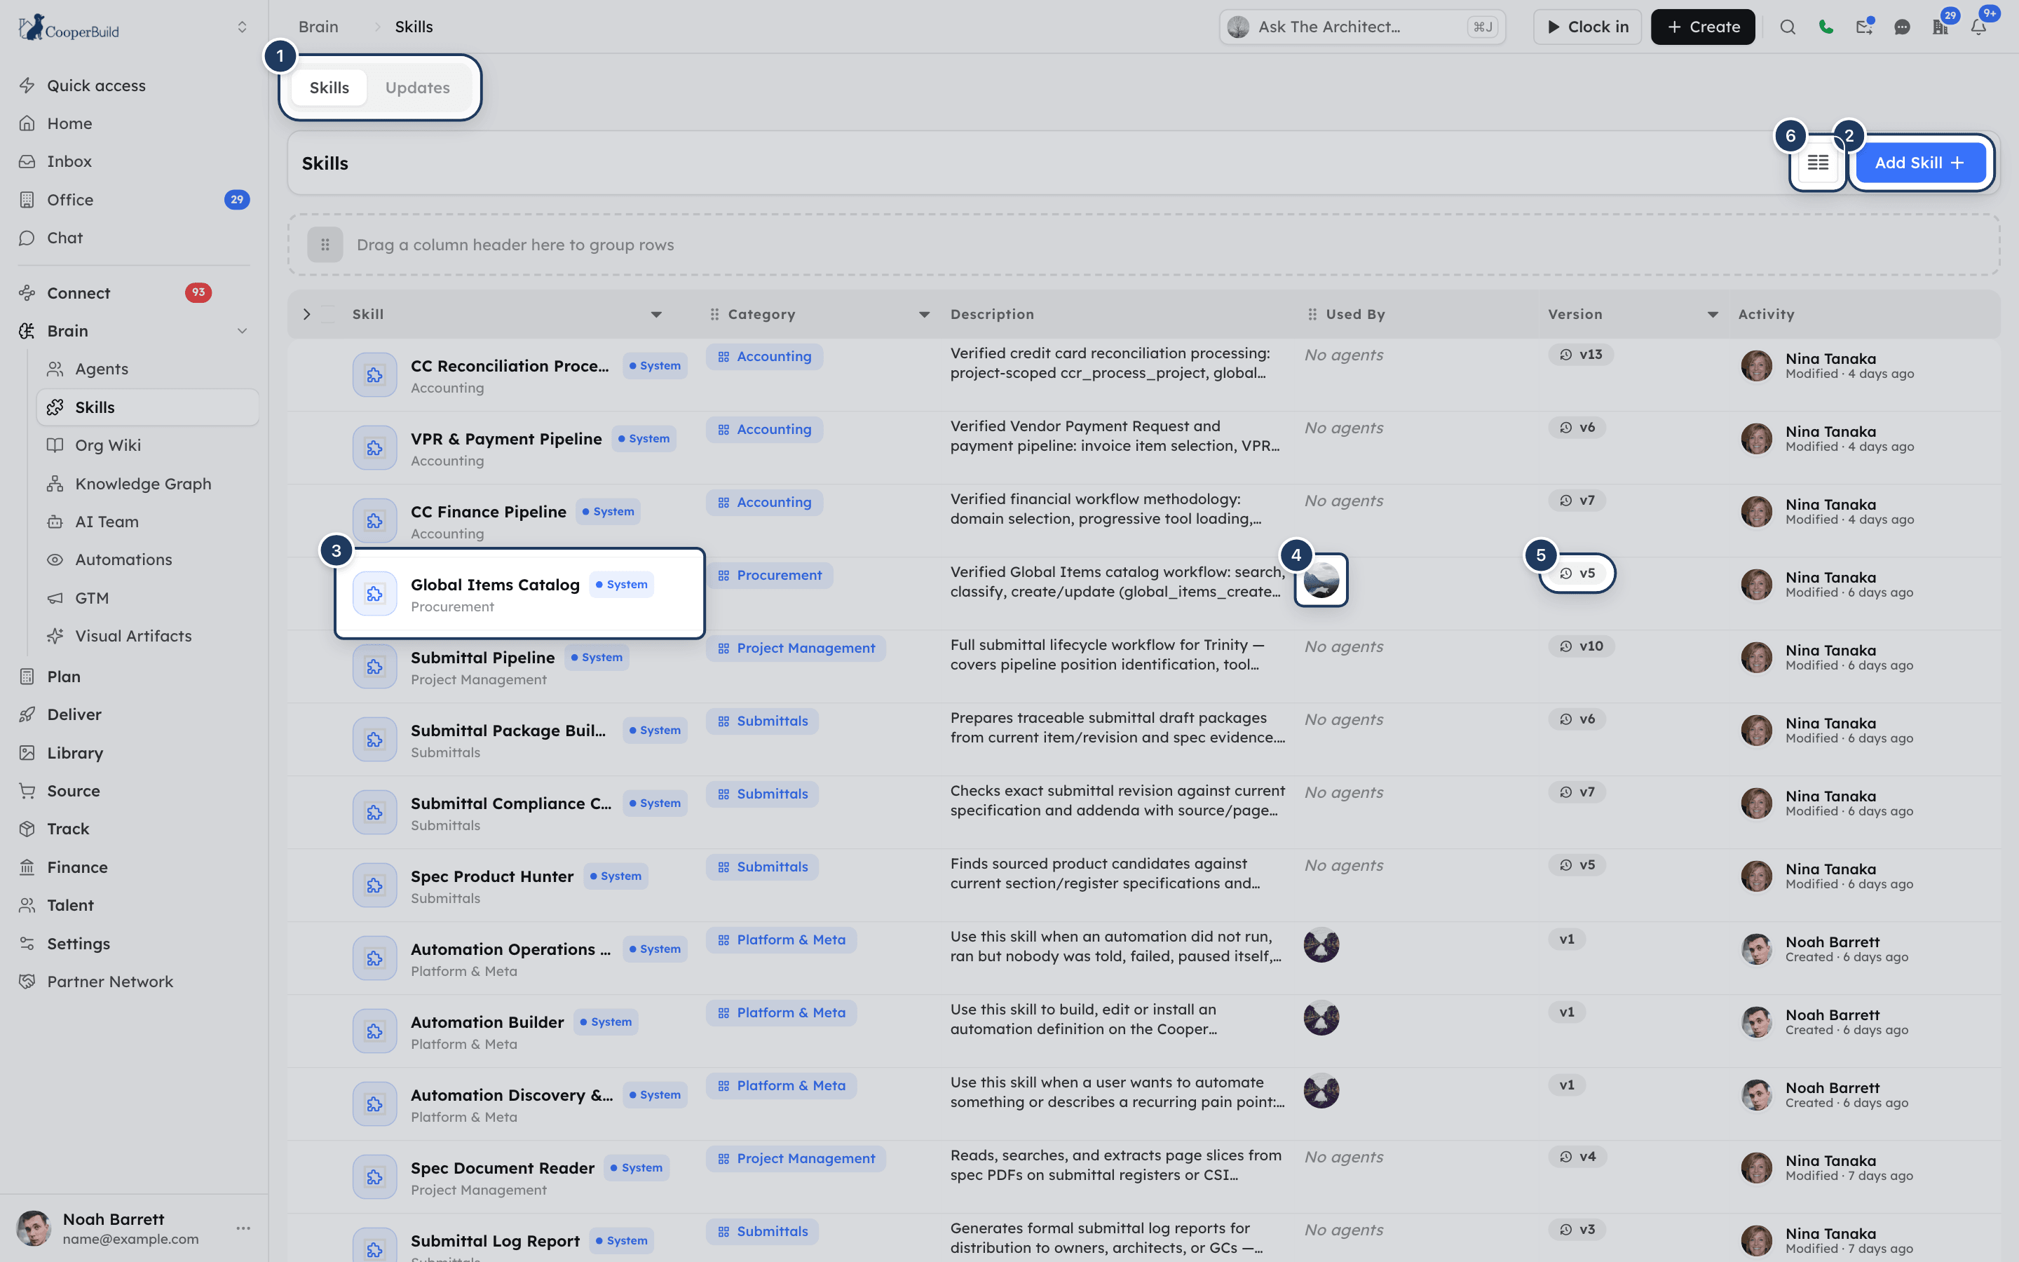Click the Used By column drag handle
The image size is (2019, 1262).
click(x=1312, y=315)
